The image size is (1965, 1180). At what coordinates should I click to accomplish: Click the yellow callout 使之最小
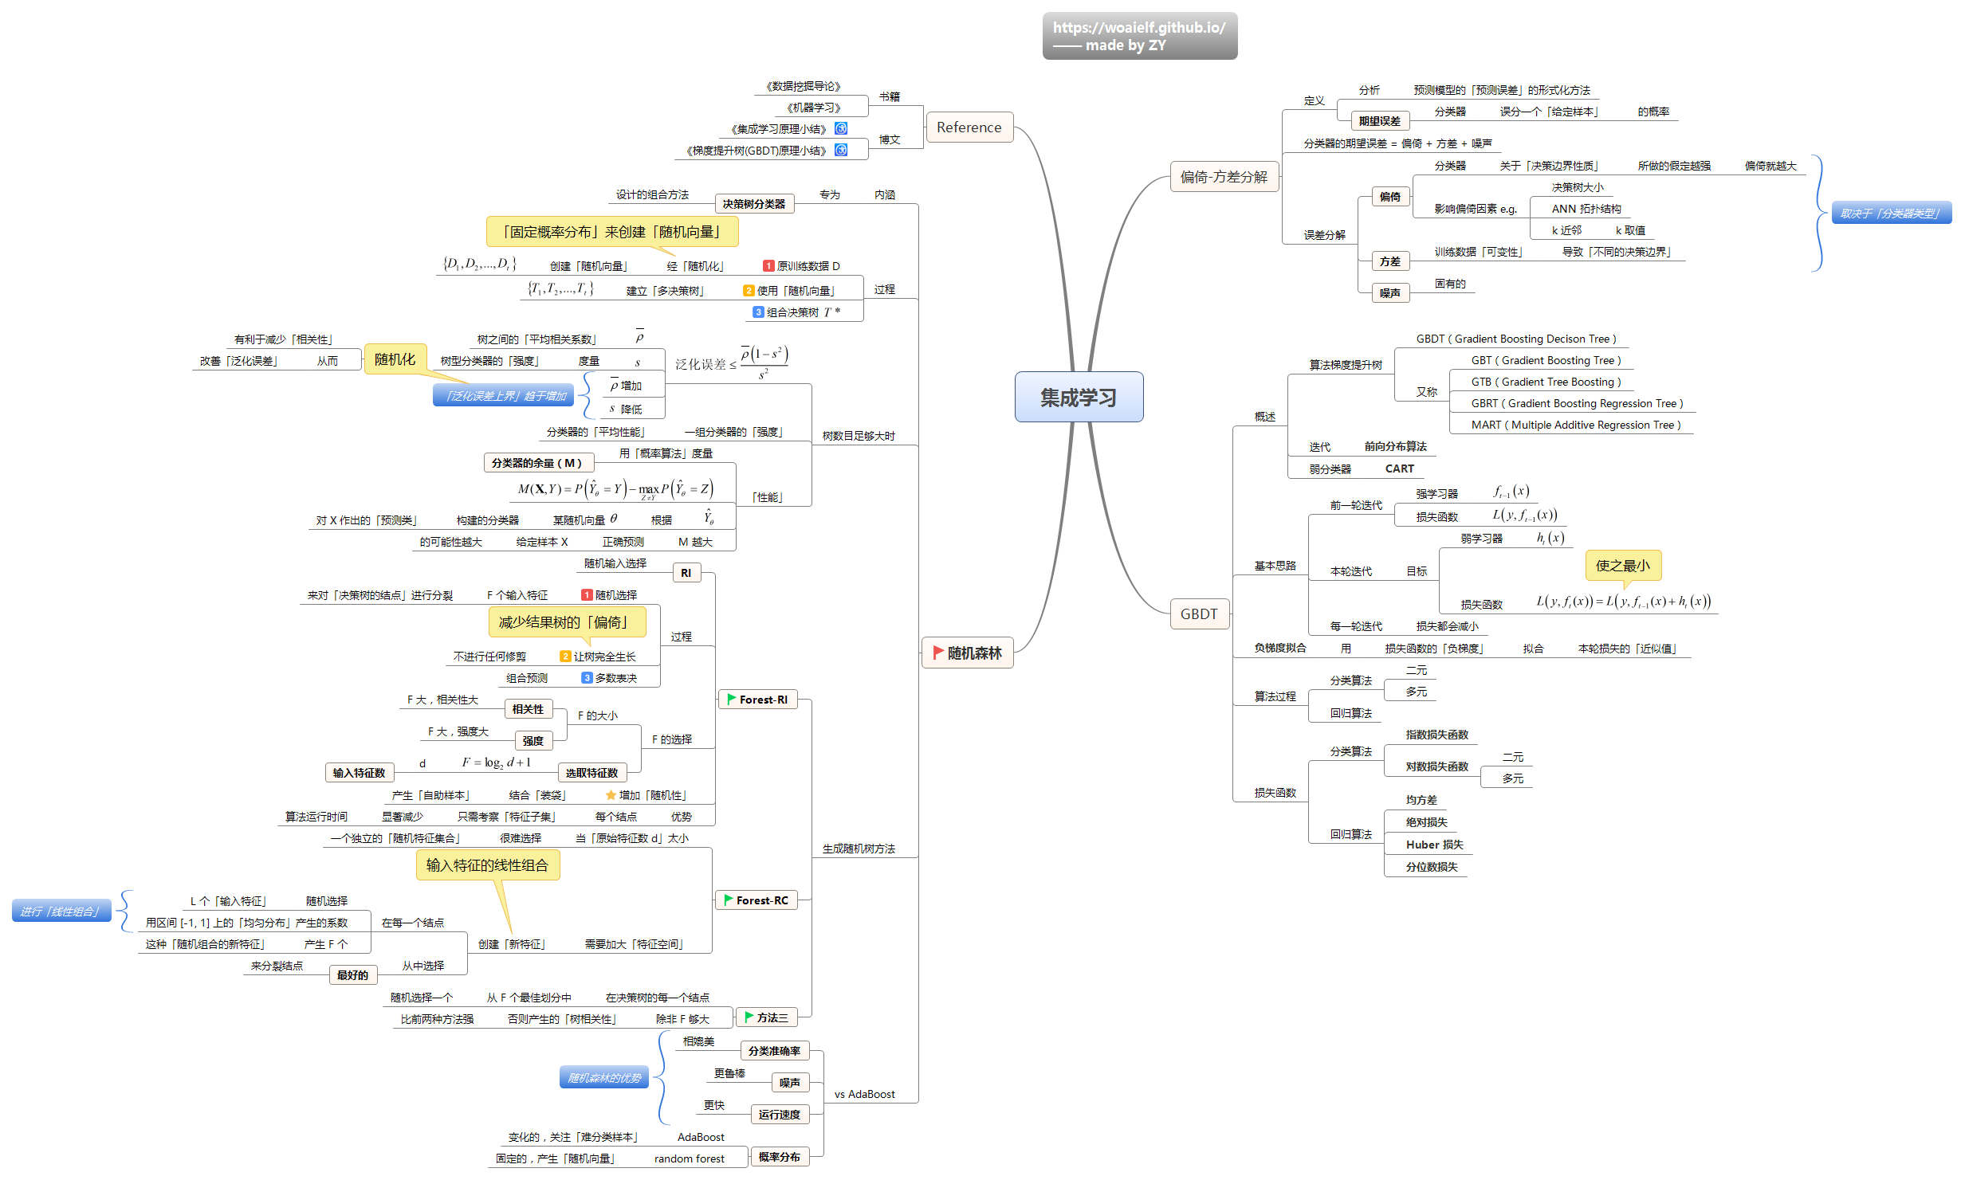tap(1622, 566)
